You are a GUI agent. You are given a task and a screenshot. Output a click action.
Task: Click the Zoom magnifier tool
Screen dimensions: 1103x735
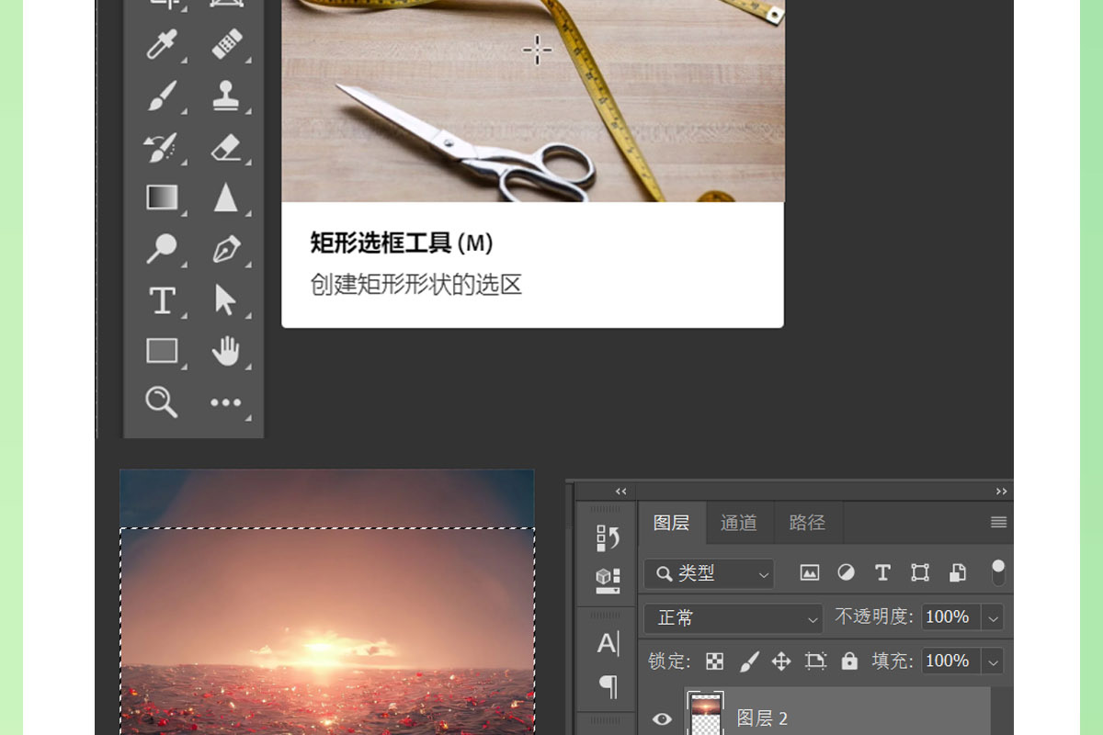[162, 401]
